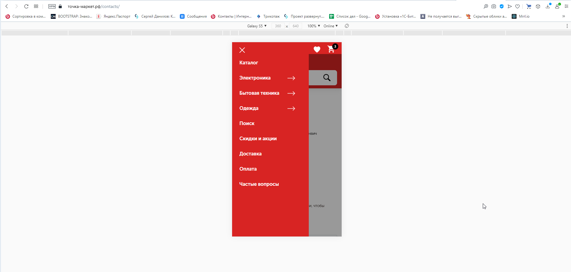Image resolution: width=571 pixels, height=272 pixels.
Task: Open the Galaxy S5 device dropdown
Action: pyautogui.click(x=257, y=26)
